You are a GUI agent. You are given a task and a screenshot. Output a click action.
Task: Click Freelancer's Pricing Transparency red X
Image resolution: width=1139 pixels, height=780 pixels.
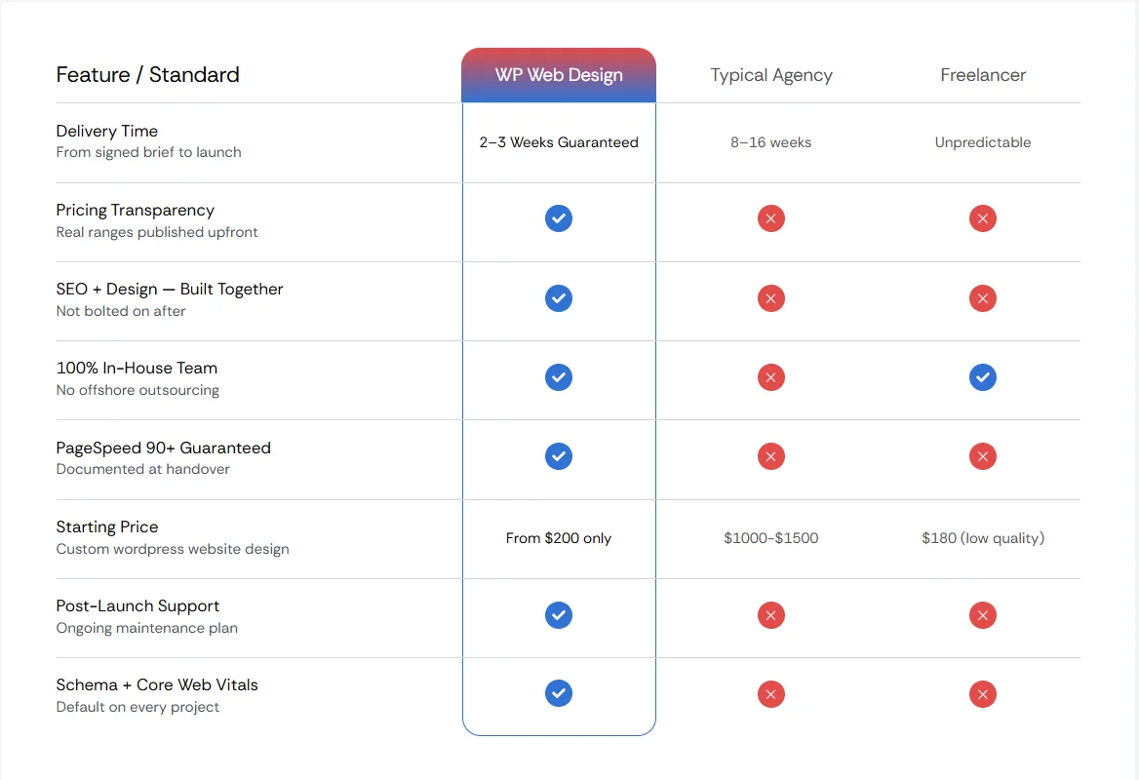tap(982, 218)
